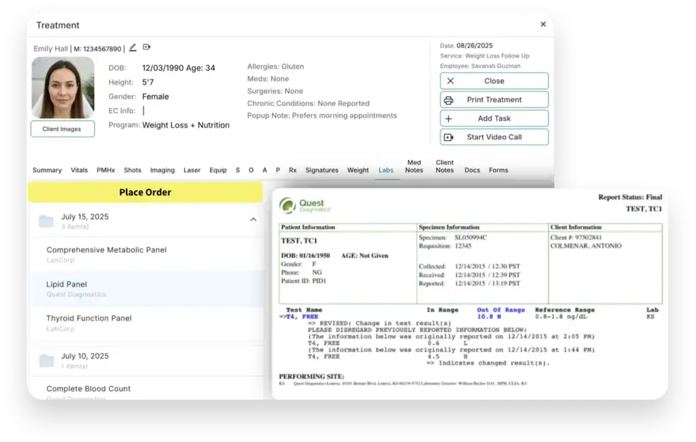The height and width of the screenshot is (442, 696).
Task: Collapse the July 15, 2025 lab group
Action: [x=254, y=219]
